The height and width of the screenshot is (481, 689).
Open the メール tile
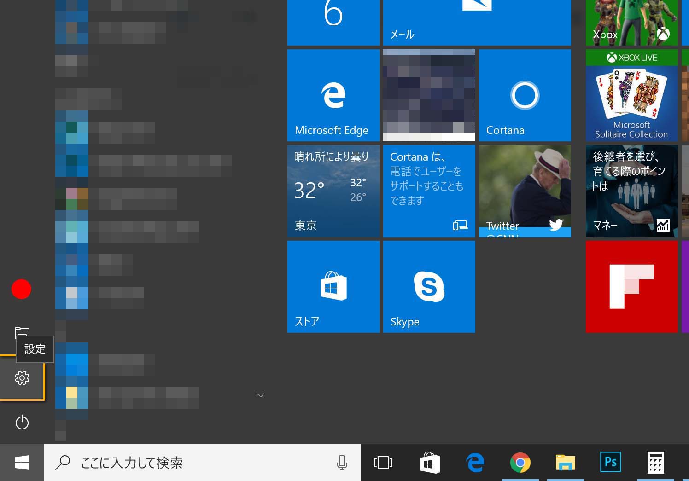click(x=477, y=23)
